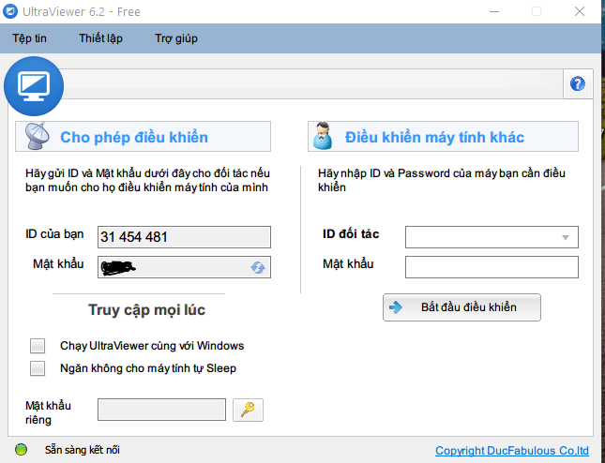Open the Thiết lập menu
Screen dimensions: 605x463
click(x=100, y=38)
